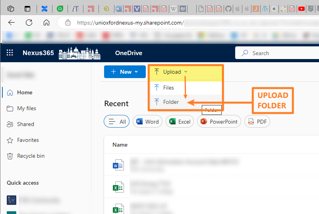Screen dimensions: 319x214
Task: Filter recent files by PDF
Action: pos(257,121)
